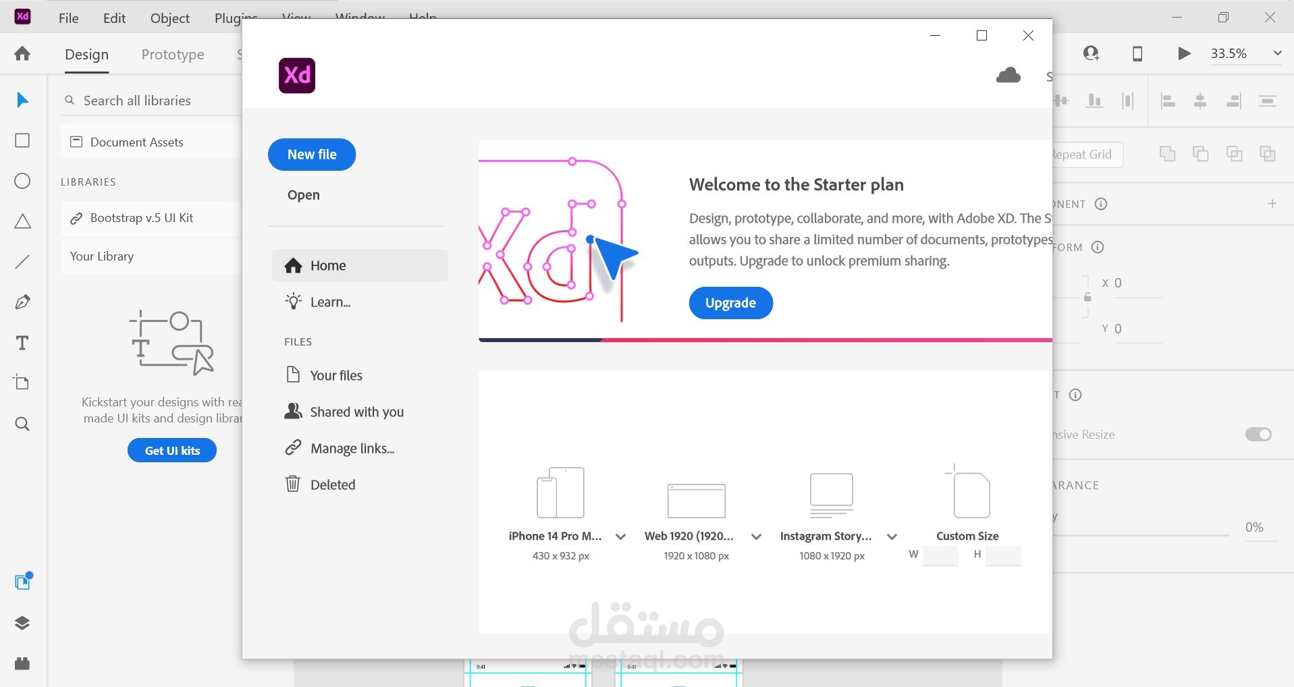Click the boolean Exclude overlap icon
This screenshot has width=1294, height=687.
tap(1267, 154)
